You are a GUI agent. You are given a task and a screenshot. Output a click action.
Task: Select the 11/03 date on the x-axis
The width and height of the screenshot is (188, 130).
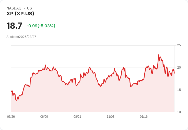111,117
